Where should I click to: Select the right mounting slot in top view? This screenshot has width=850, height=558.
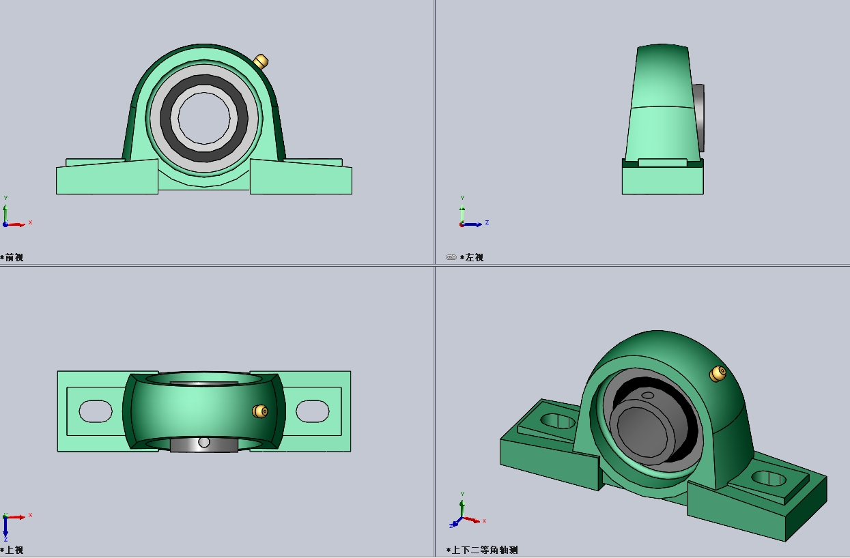[x=313, y=411]
